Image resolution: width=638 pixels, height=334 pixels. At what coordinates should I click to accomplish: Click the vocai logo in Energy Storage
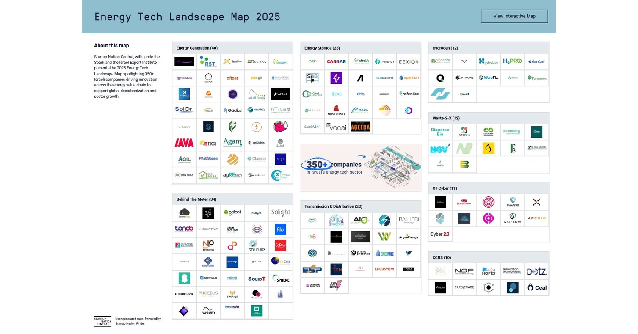pyautogui.click(x=336, y=127)
